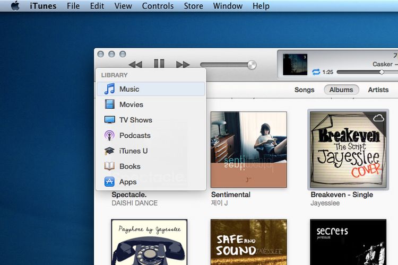Pause the current song

(159, 64)
